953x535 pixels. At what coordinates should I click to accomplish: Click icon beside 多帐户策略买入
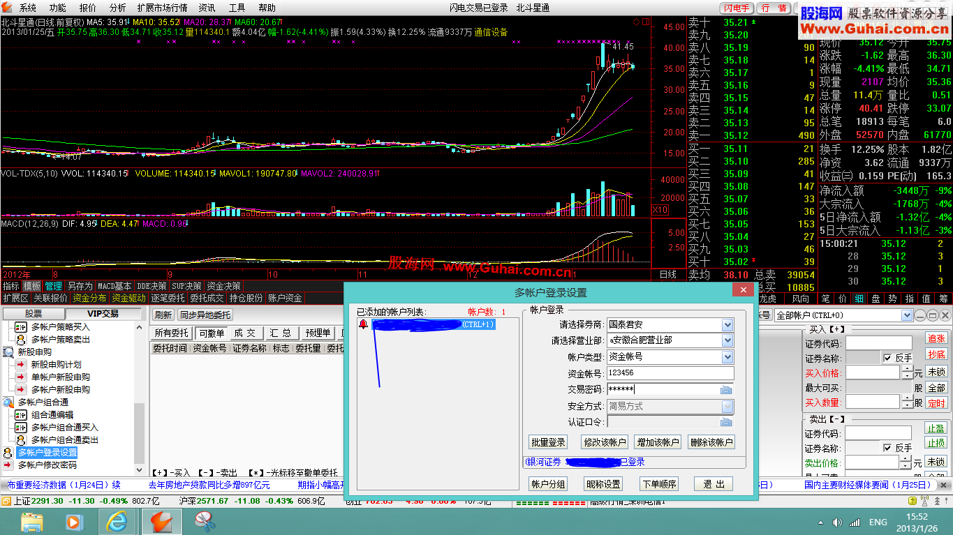coord(20,326)
